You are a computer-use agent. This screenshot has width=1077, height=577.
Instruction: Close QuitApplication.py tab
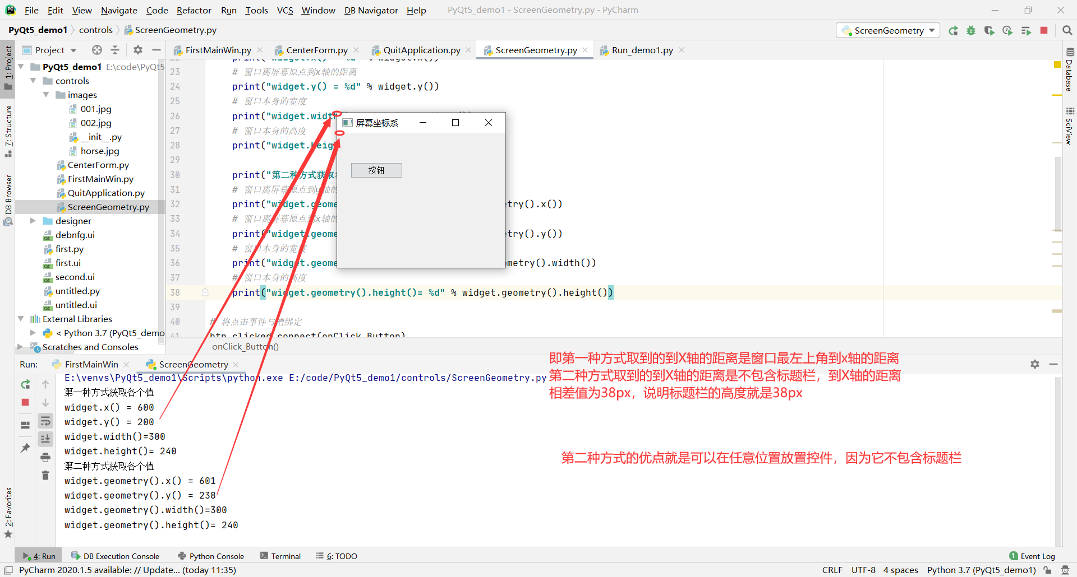coord(469,50)
